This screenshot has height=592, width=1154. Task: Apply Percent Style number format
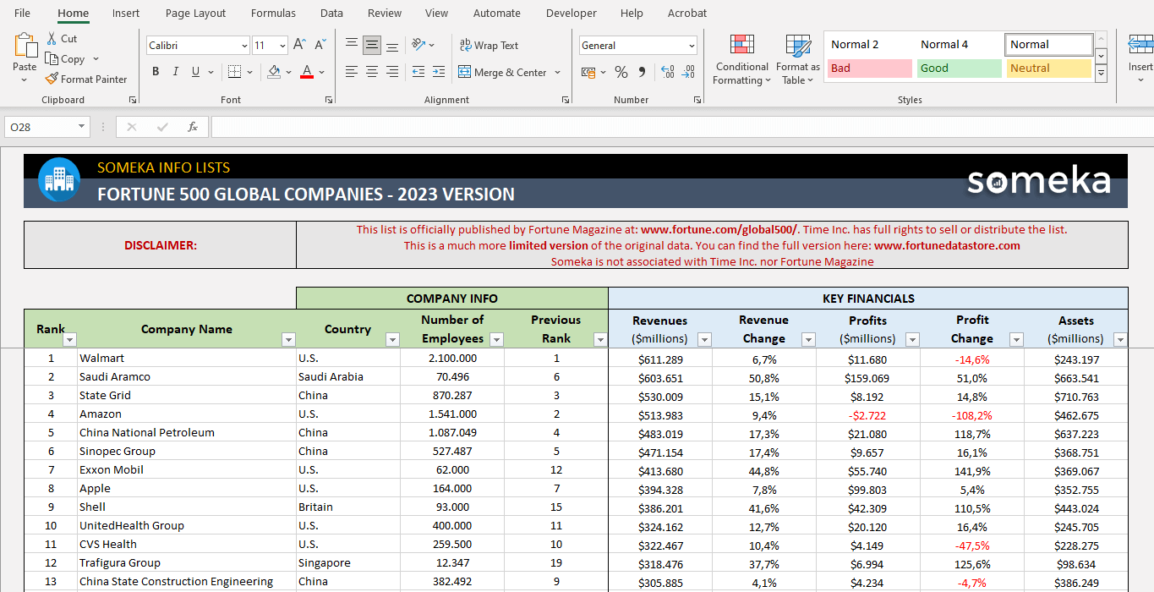[621, 73]
